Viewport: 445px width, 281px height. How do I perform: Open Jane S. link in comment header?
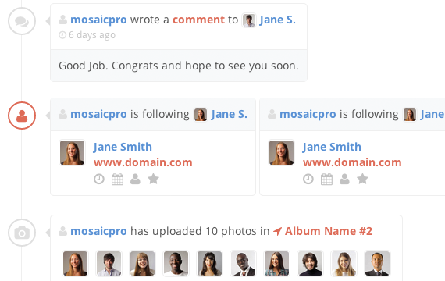[x=278, y=20]
